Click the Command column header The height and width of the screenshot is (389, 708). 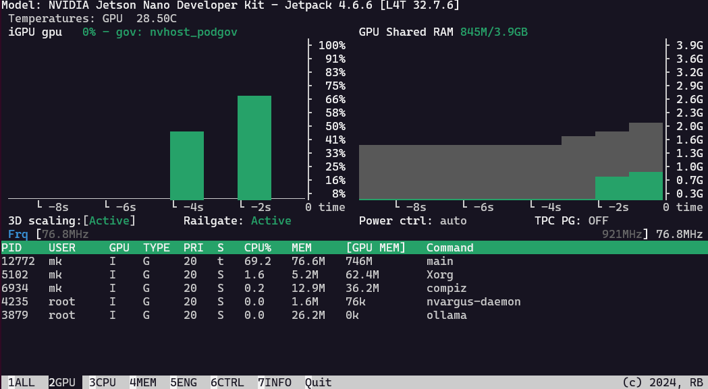point(450,247)
